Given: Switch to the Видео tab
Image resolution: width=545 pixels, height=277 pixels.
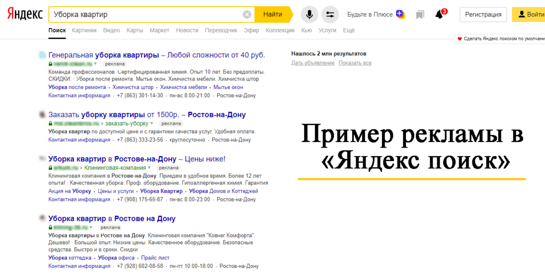Looking at the screenshot, I should click(112, 30).
